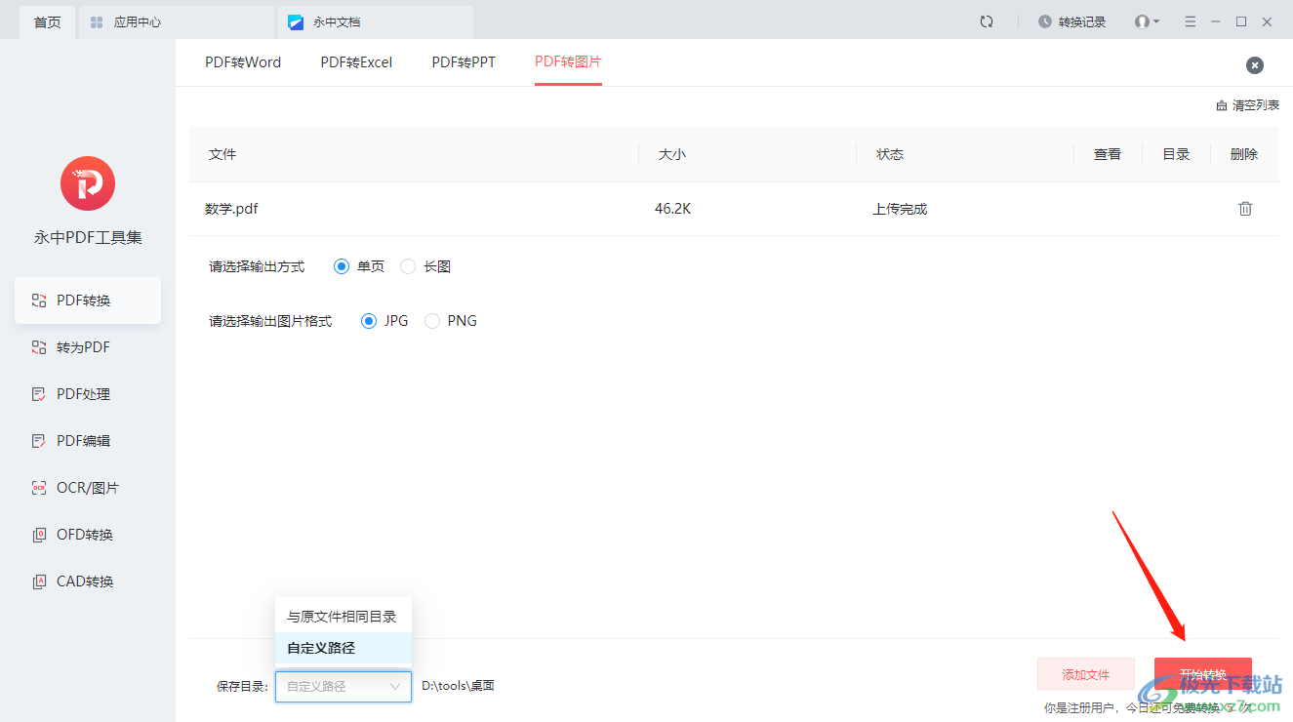Click the 删除 column header
The image size is (1293, 722).
click(1244, 154)
